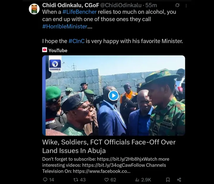Click the Grok explain icon
This screenshot has width=214, height=184.
coord(177,5)
